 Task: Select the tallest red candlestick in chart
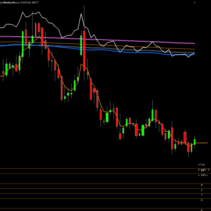point(84,51)
